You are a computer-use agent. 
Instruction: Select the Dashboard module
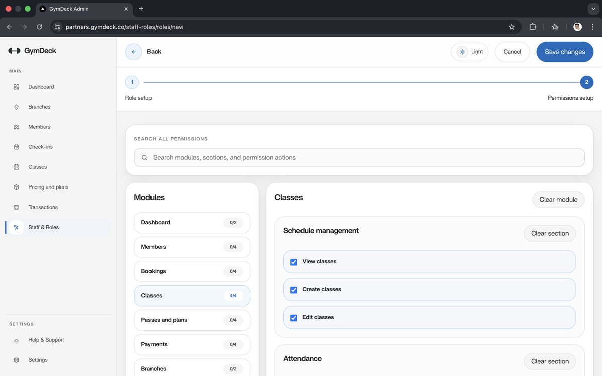point(192,222)
